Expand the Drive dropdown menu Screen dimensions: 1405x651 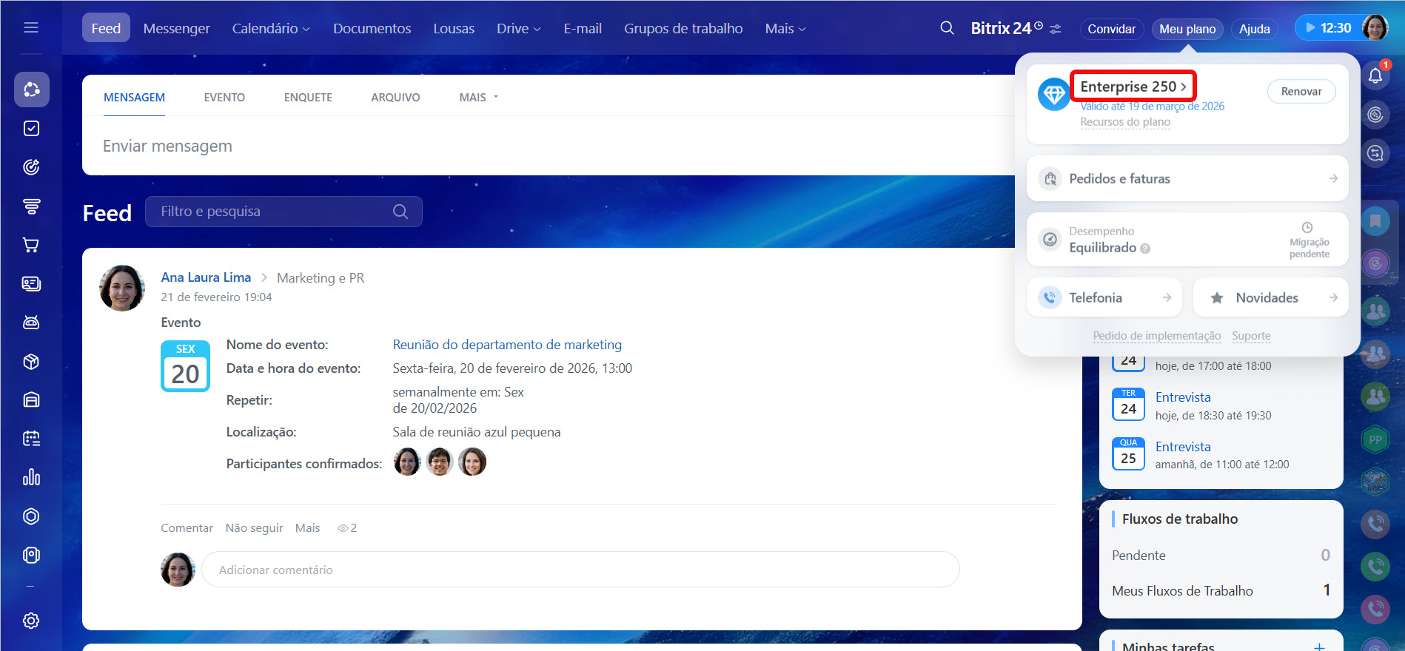click(x=518, y=28)
